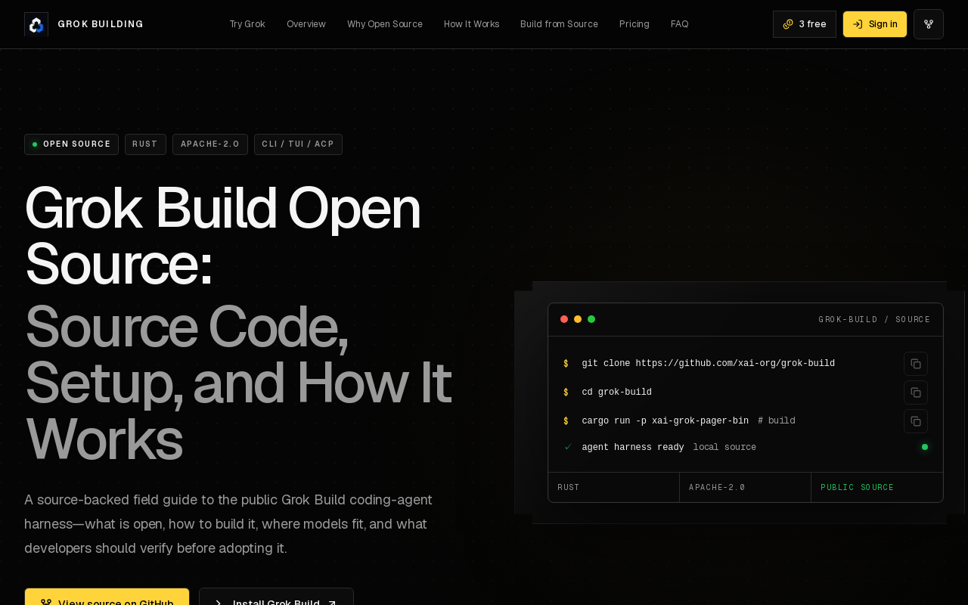Click the RUST tag badge under header
The image size is (968, 605).
[145, 144]
